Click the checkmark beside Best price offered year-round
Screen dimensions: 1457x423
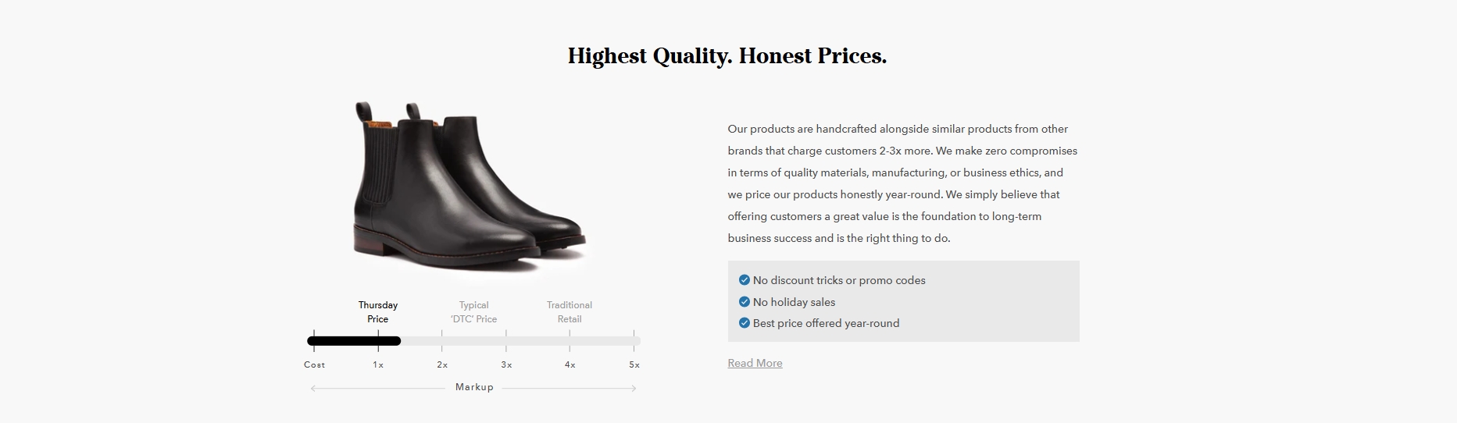[744, 323]
